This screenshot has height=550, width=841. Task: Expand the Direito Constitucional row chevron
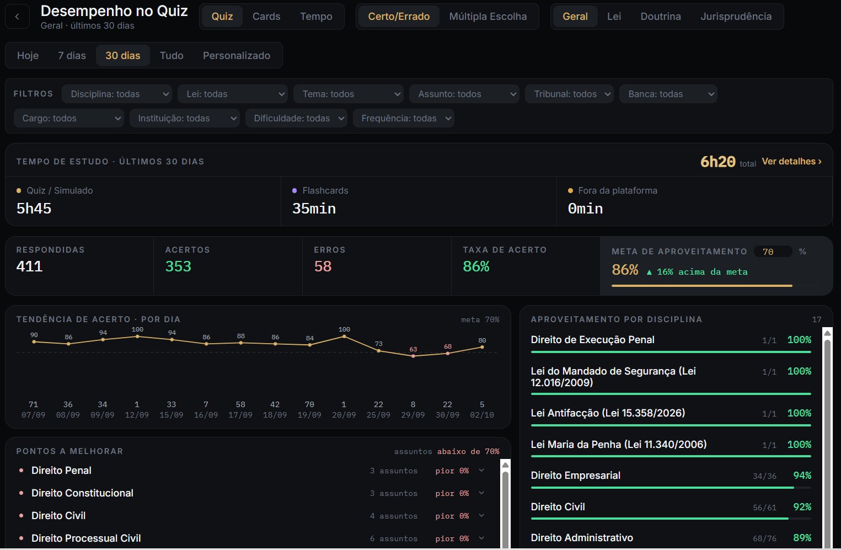(x=481, y=493)
